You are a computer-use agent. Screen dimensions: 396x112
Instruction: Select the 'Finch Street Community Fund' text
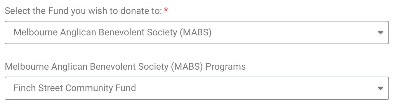(75, 88)
